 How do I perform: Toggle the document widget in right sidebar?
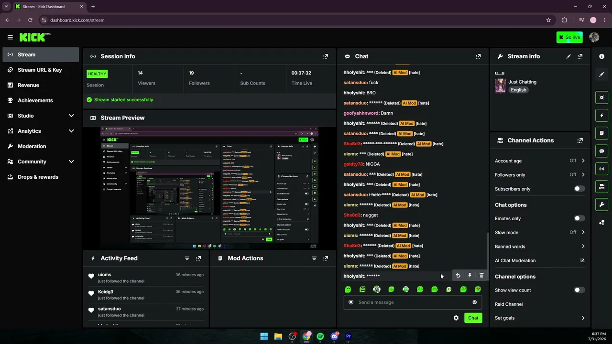[601, 133]
